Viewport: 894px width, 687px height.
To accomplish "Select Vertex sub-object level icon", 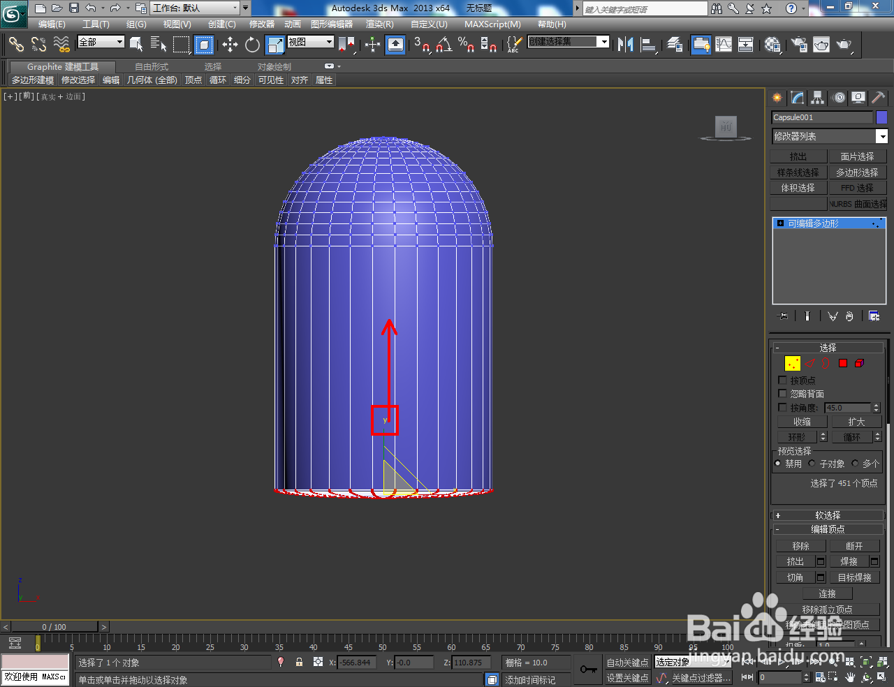I will pyautogui.click(x=792, y=363).
